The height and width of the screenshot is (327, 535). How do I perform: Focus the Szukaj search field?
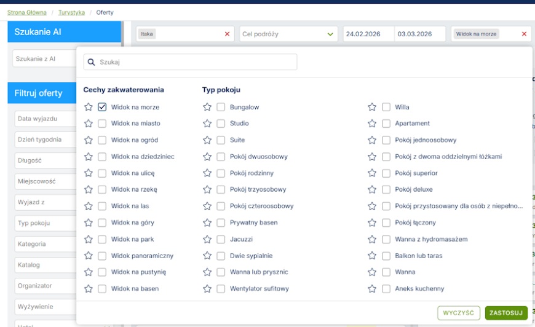tap(191, 62)
